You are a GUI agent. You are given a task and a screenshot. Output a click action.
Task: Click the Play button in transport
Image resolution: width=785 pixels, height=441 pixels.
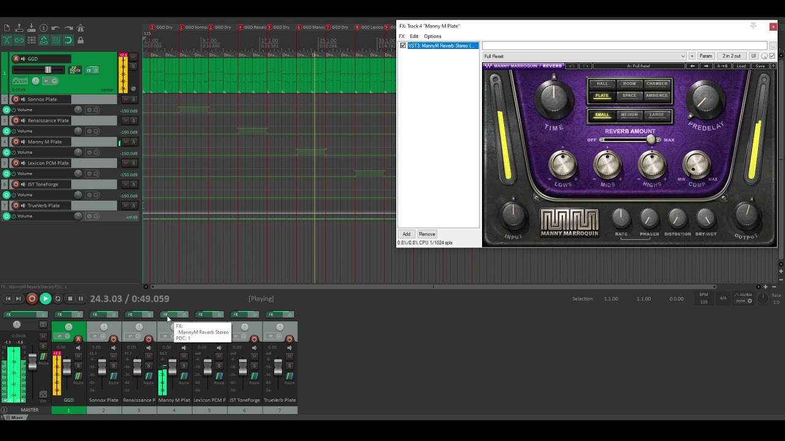(x=45, y=299)
